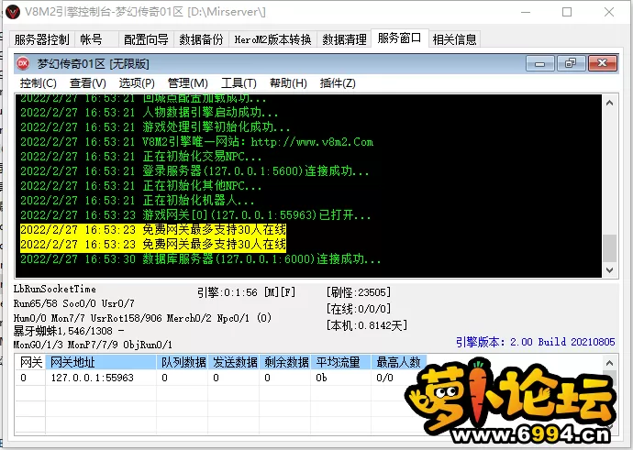The image size is (633, 450).
Task: Click the 暴牙蜘蛛1,546/1308 status line
Action: point(69,331)
